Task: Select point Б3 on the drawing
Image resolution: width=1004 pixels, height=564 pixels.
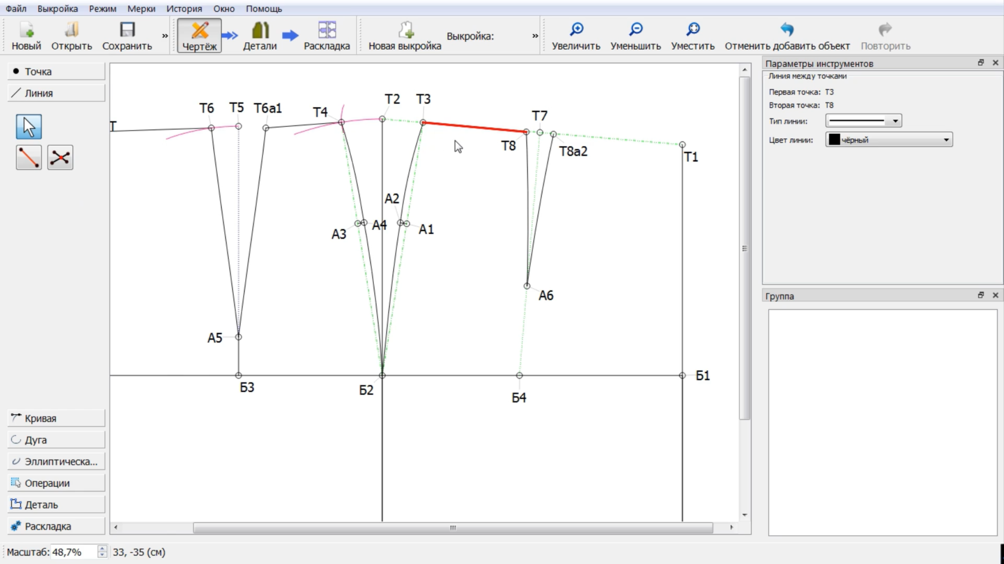Action: [238, 376]
